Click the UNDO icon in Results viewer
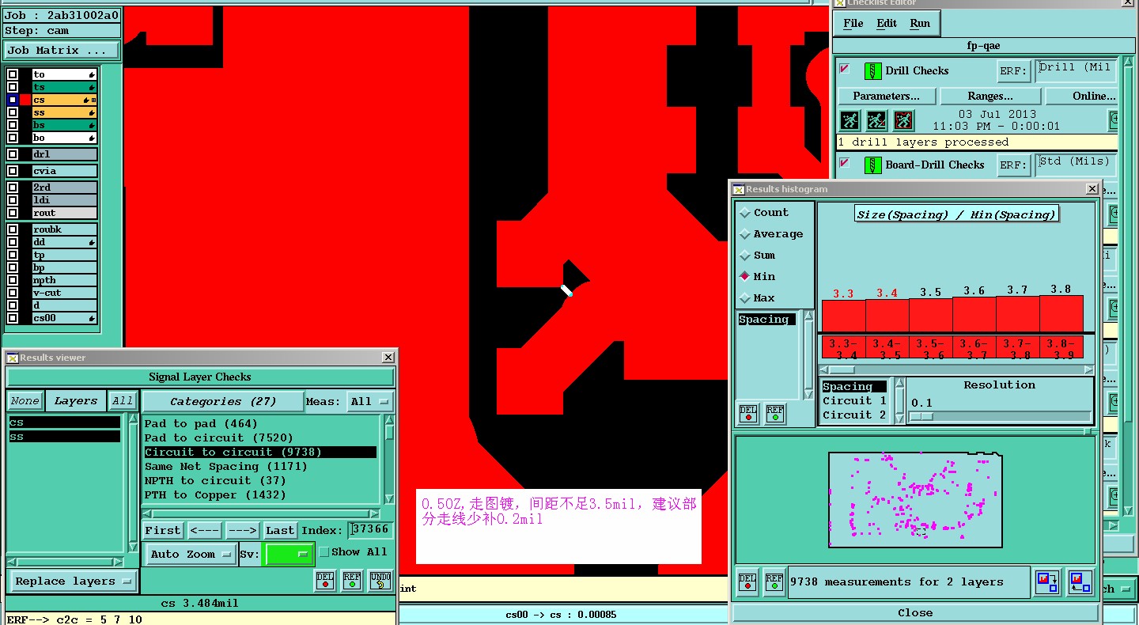Viewport: 1139px width, 625px height. [380, 581]
